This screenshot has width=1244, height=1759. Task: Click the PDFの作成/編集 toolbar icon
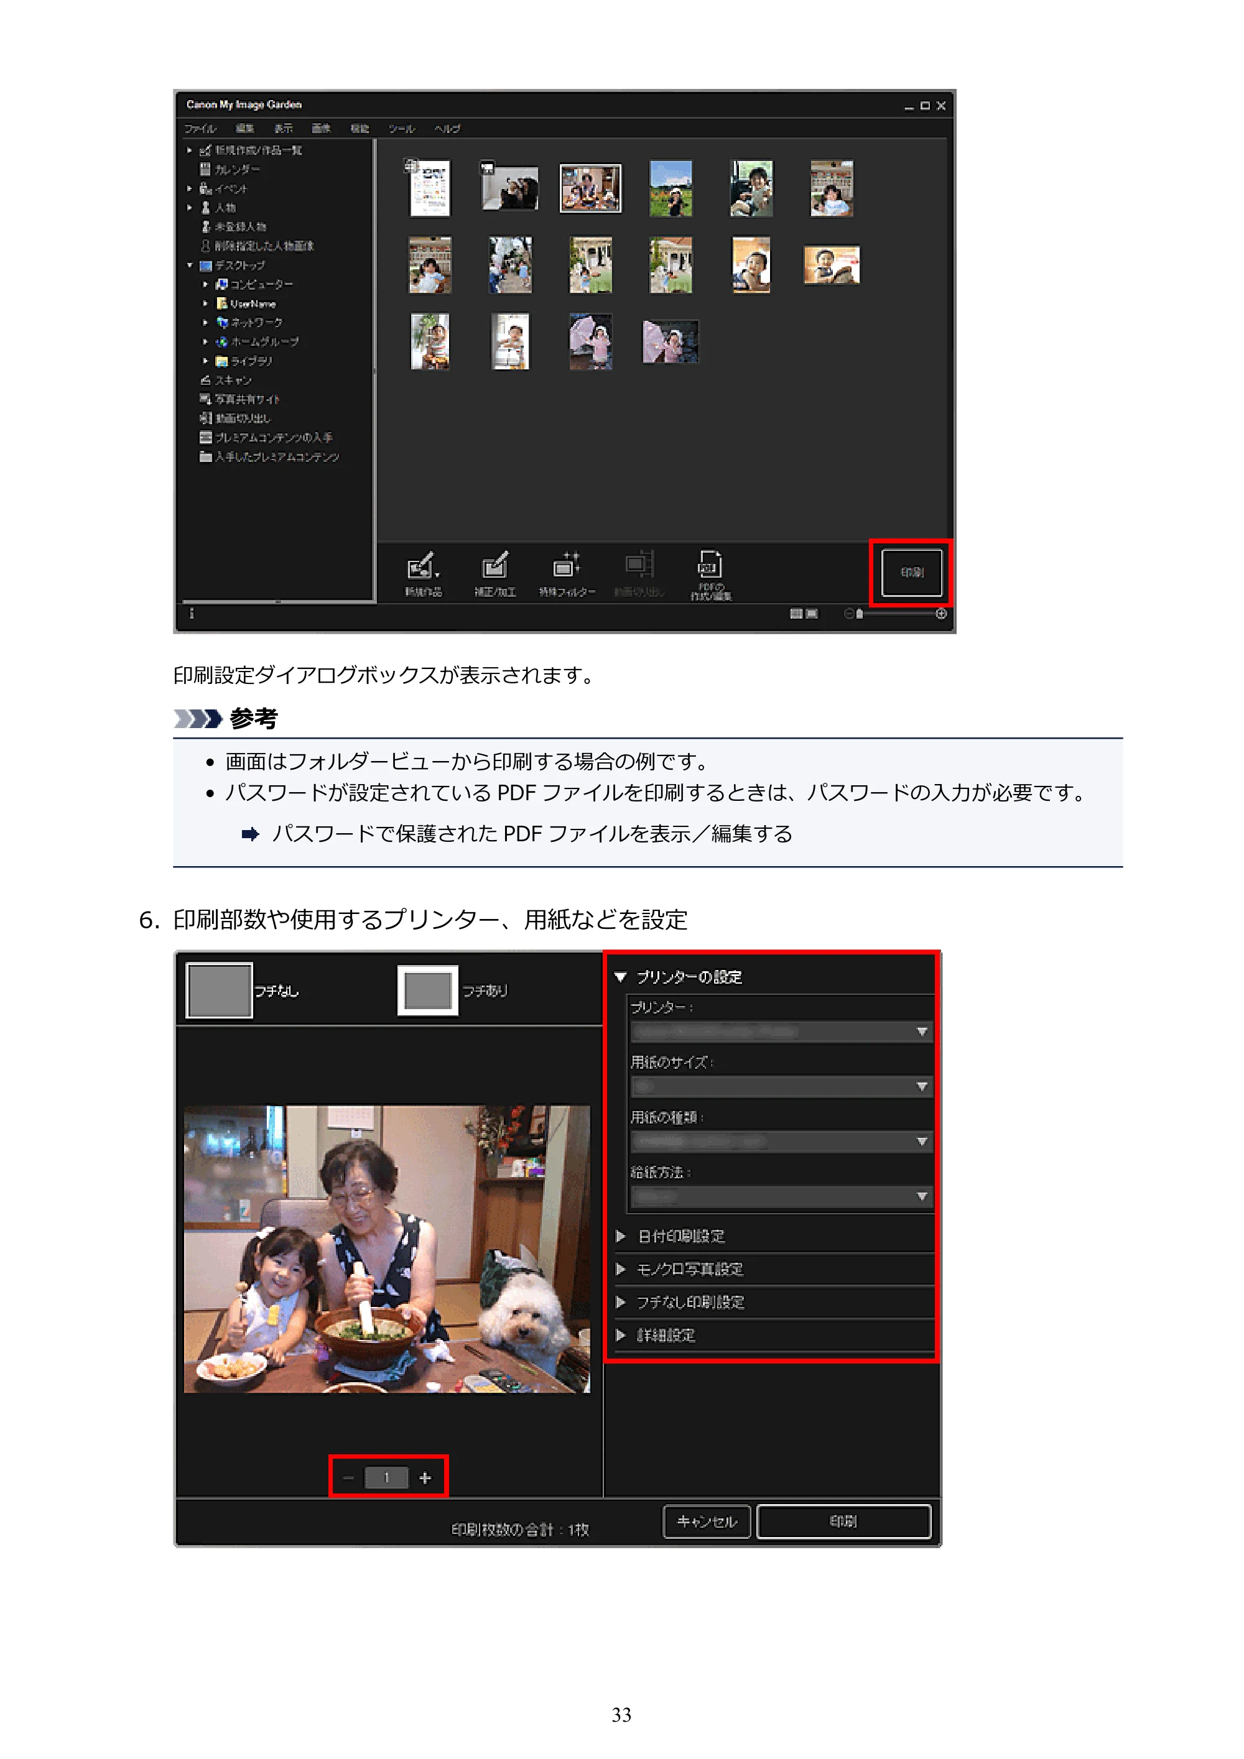tap(710, 575)
